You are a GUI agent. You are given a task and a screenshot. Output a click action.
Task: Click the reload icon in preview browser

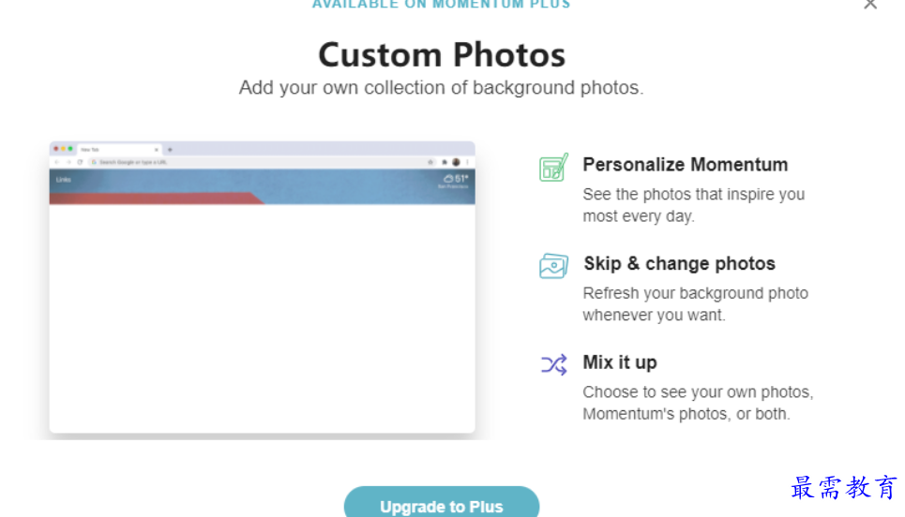pyautogui.click(x=80, y=163)
